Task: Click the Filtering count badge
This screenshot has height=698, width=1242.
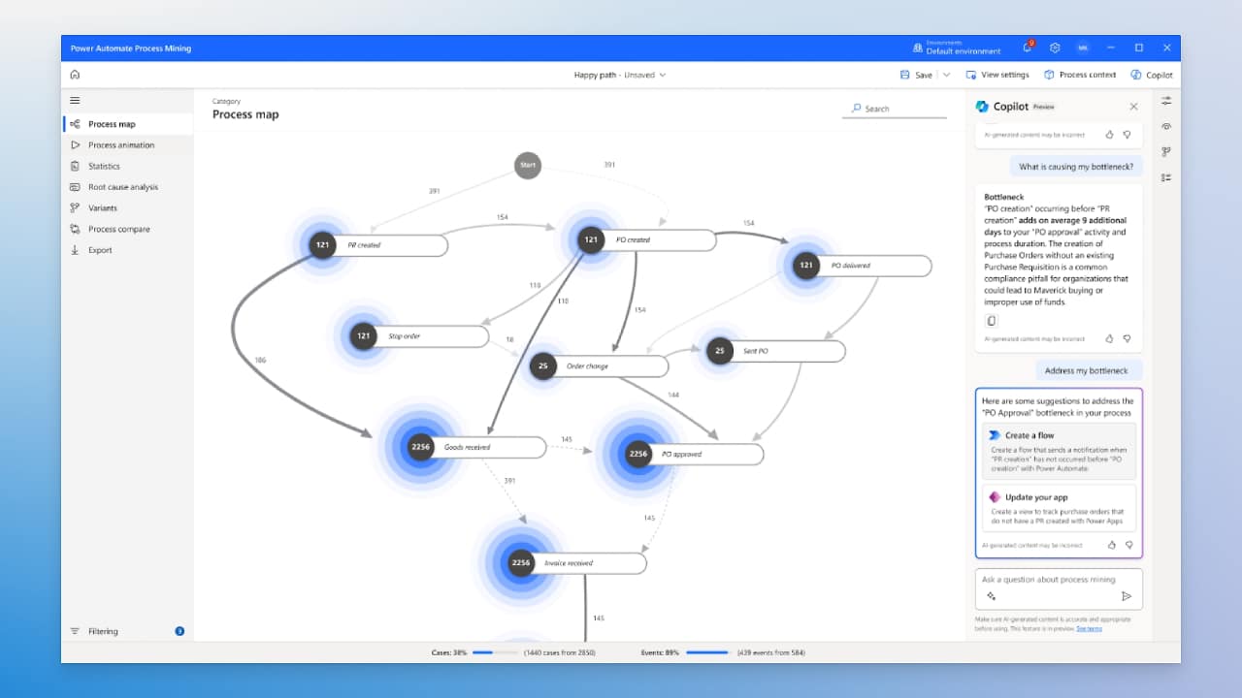Action: pos(180,631)
